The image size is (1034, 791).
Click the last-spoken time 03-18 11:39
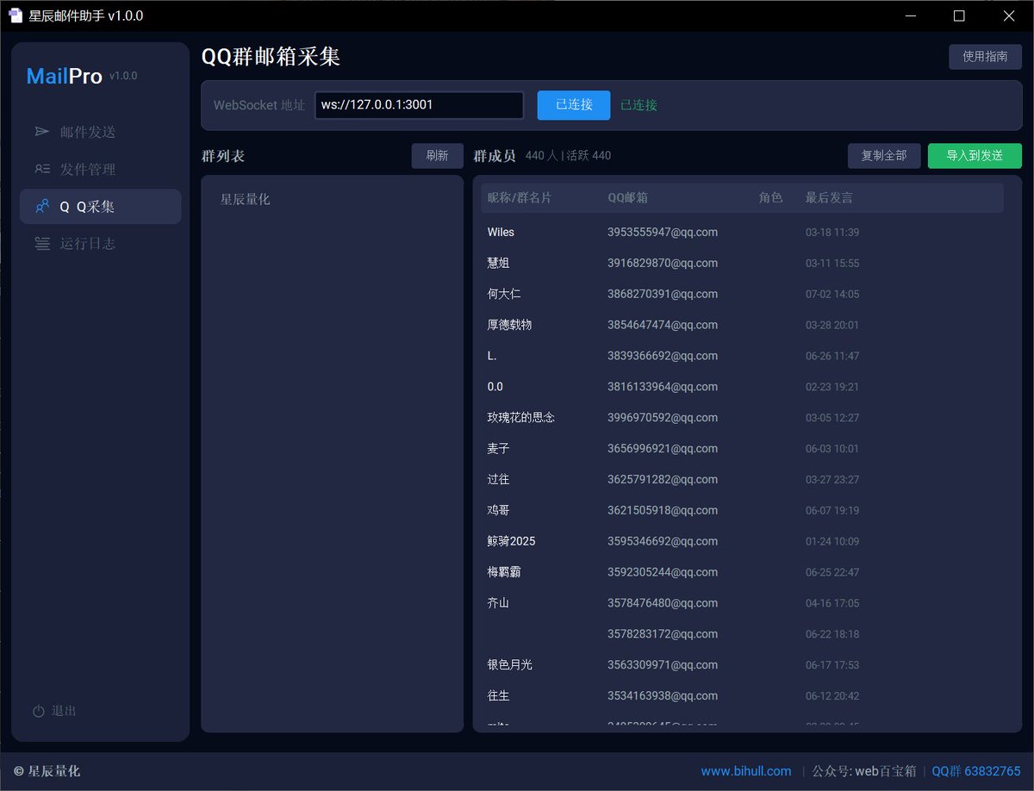coord(832,233)
